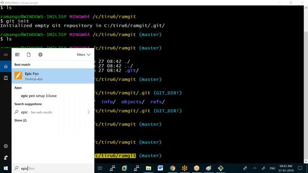Expand arrow next to epic web suggestion
Image resolution: width=308 pixels, height=173 pixels.
(89, 112)
